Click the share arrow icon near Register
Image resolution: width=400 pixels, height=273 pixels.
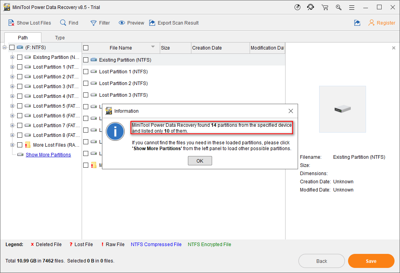[357, 23]
